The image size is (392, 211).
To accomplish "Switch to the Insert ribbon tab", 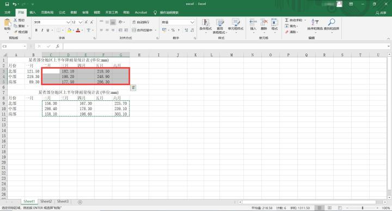I will tap(33, 12).
